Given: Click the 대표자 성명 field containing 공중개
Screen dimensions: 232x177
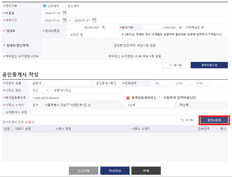Looking at the screenshot, I should click(61, 83).
